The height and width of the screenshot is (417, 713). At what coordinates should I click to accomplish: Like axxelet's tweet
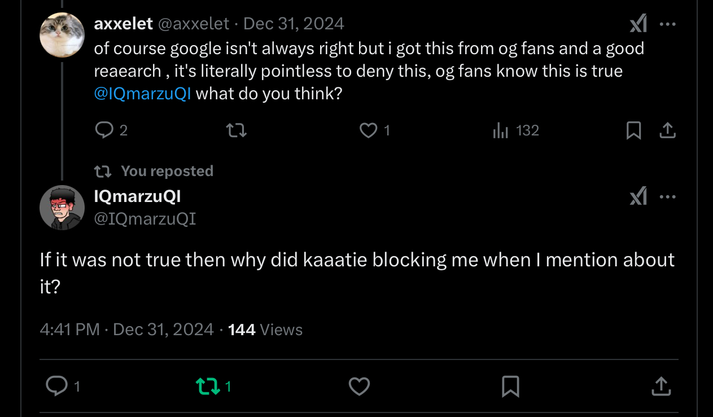click(x=368, y=131)
